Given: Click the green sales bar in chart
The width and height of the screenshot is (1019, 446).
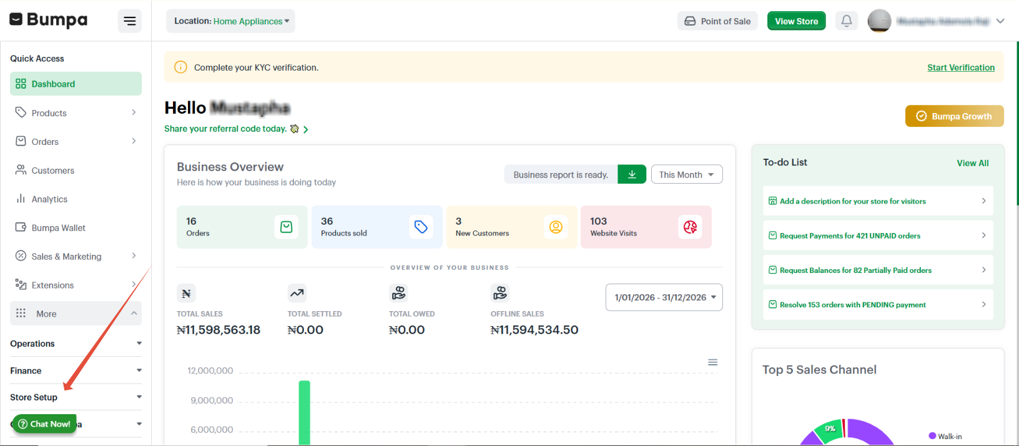Looking at the screenshot, I should pos(304,412).
